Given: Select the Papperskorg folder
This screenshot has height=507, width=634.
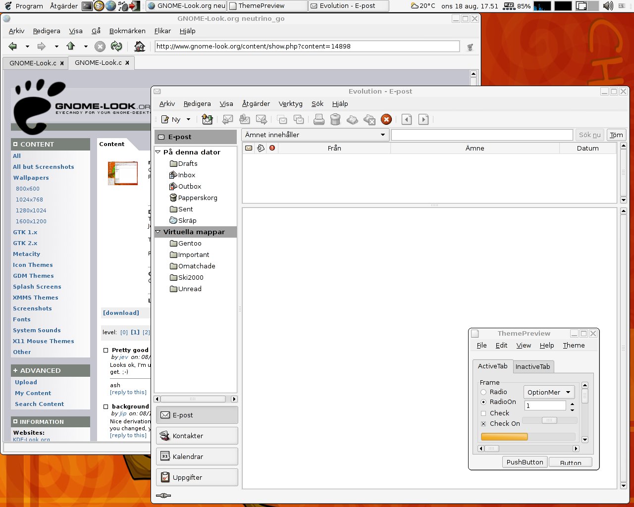Looking at the screenshot, I should click(193, 198).
